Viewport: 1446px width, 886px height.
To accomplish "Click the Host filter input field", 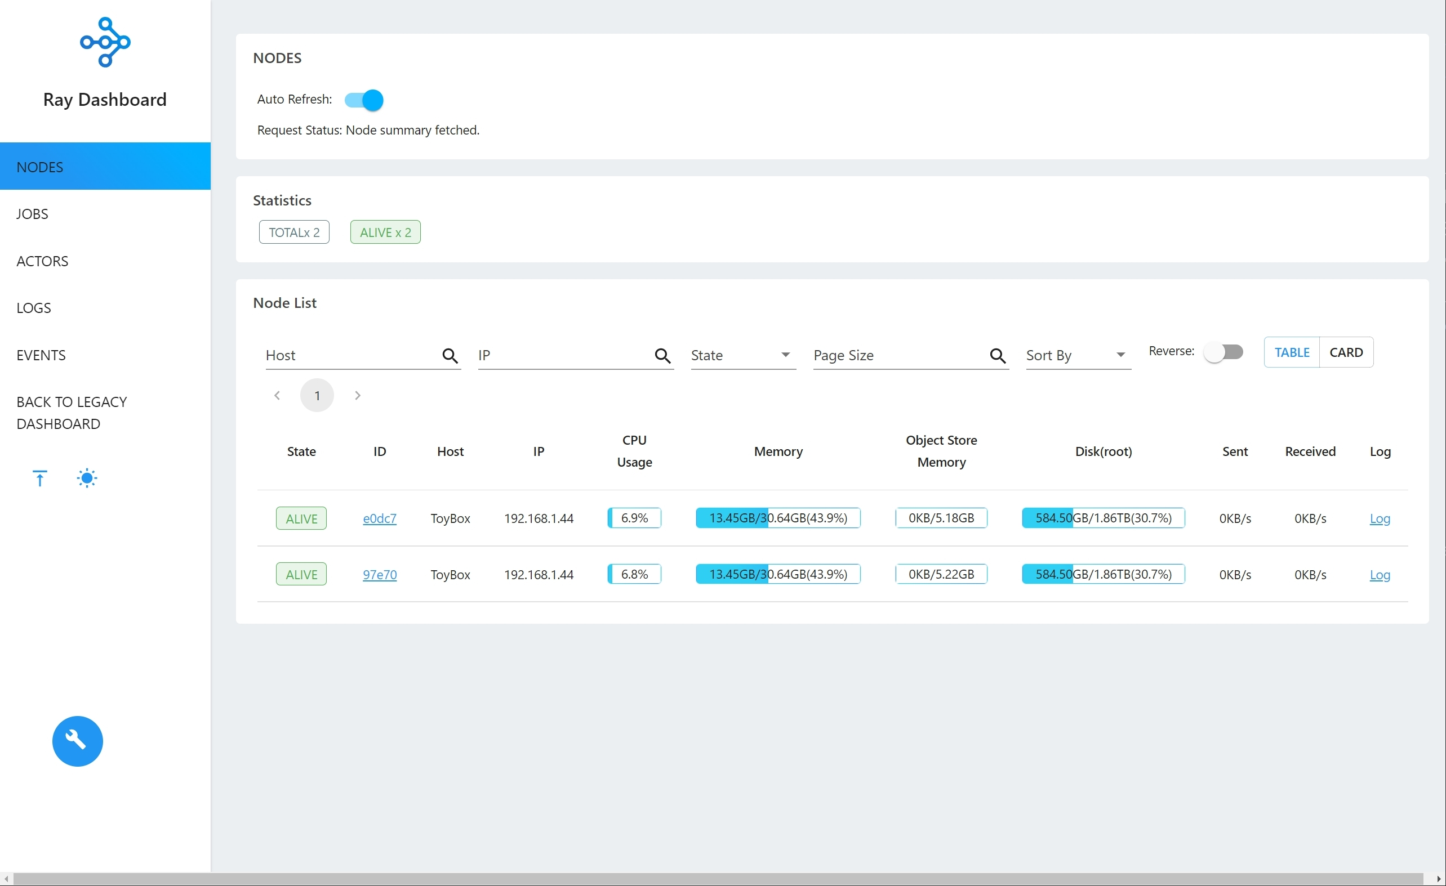I will (349, 355).
